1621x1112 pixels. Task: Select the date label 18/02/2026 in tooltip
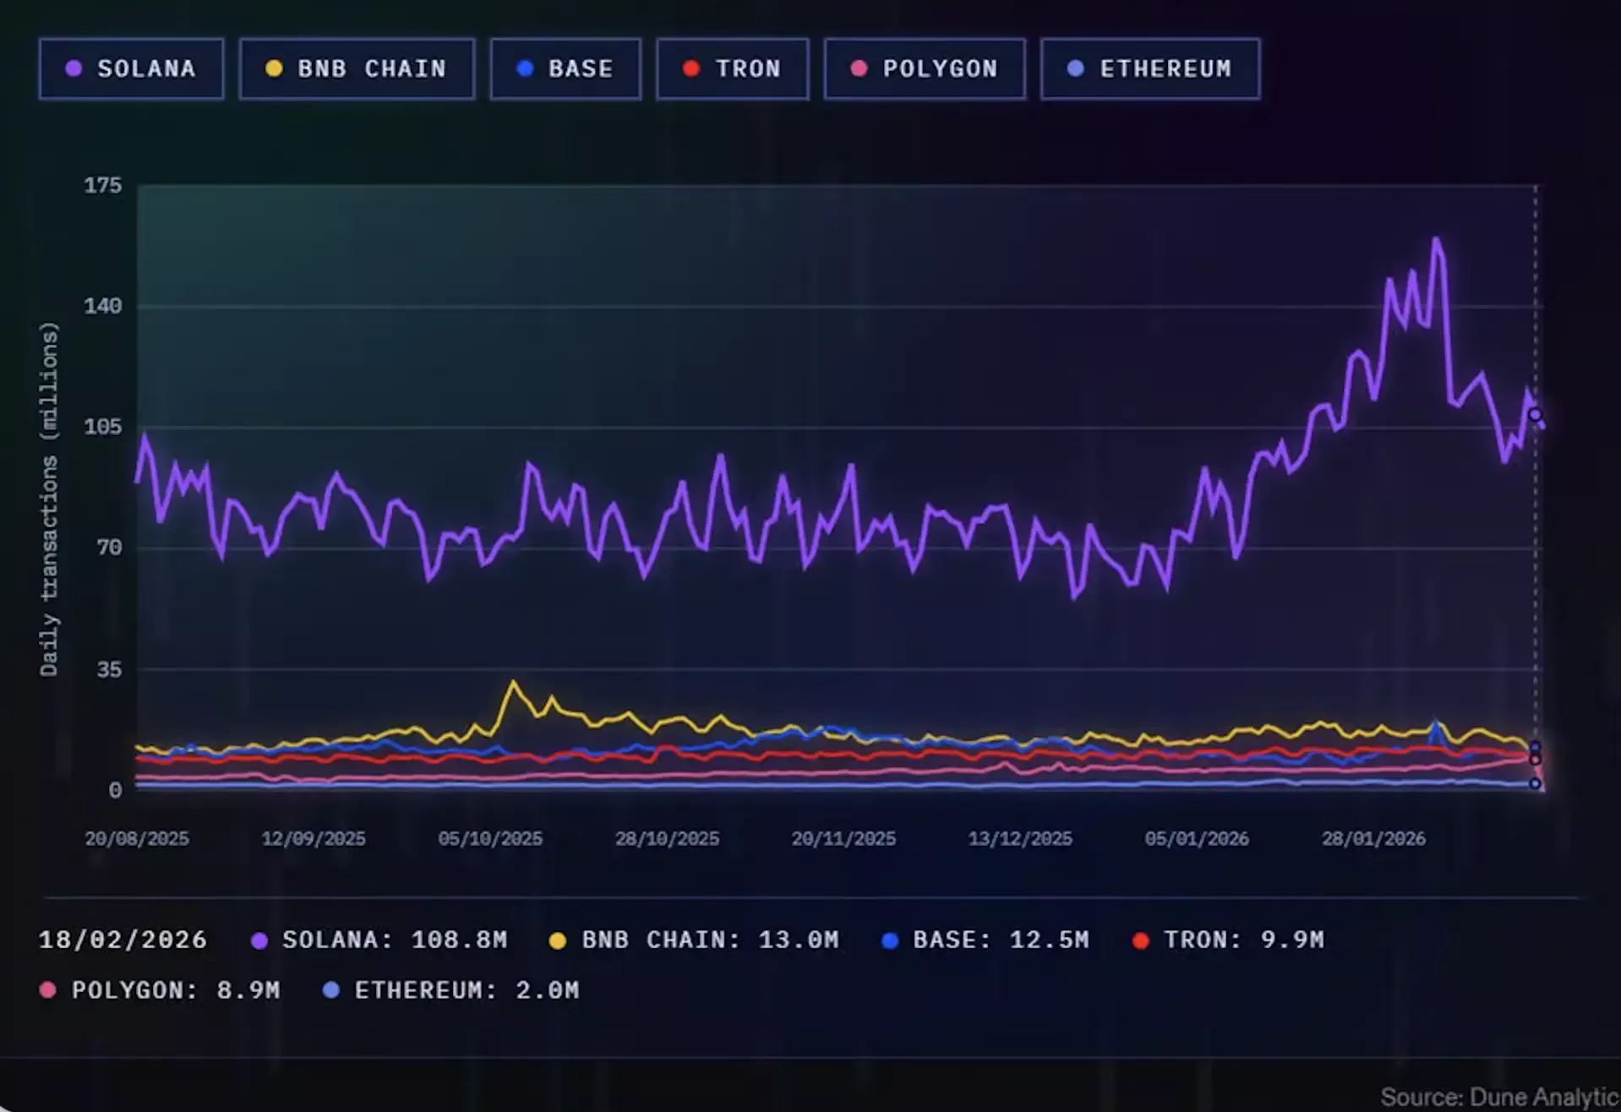(123, 940)
